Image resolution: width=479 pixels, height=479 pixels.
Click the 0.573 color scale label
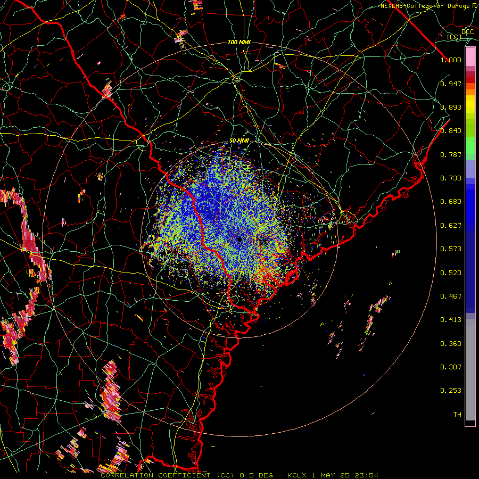[x=451, y=249]
